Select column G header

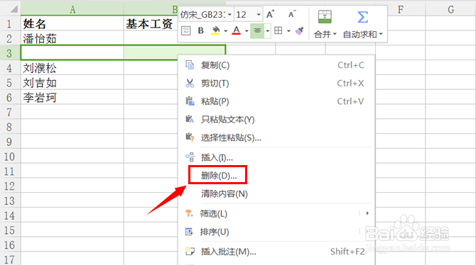tap(451, 9)
